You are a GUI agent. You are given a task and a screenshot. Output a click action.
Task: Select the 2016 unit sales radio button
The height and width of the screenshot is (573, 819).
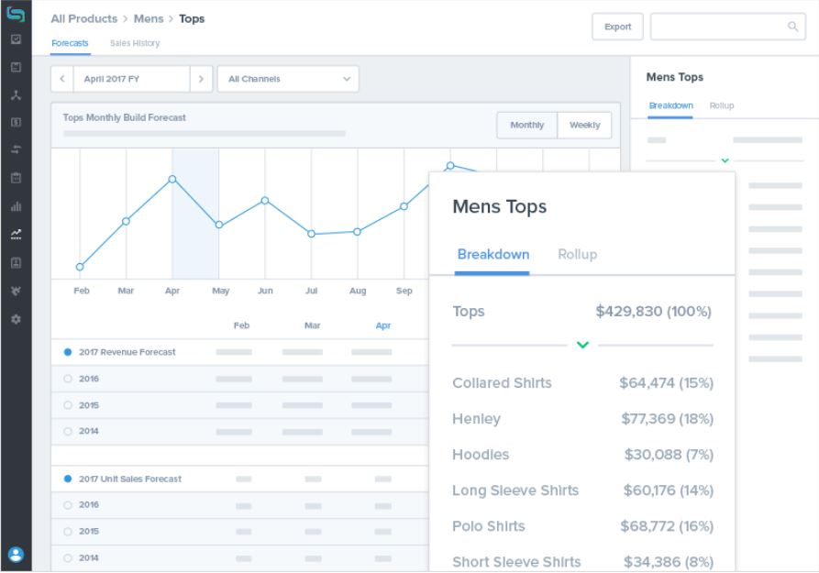pyautogui.click(x=67, y=505)
